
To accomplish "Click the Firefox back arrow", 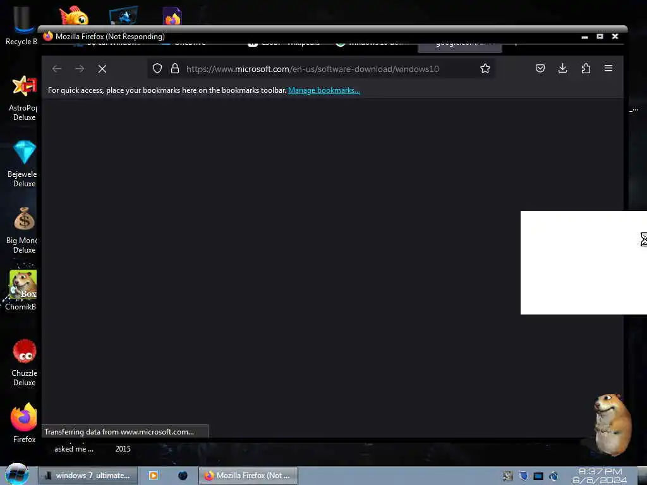I will pos(56,69).
